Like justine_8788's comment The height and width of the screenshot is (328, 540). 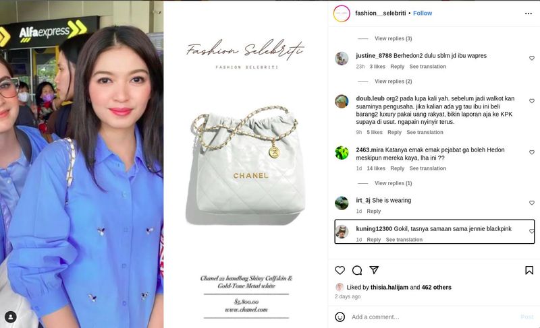click(x=532, y=58)
